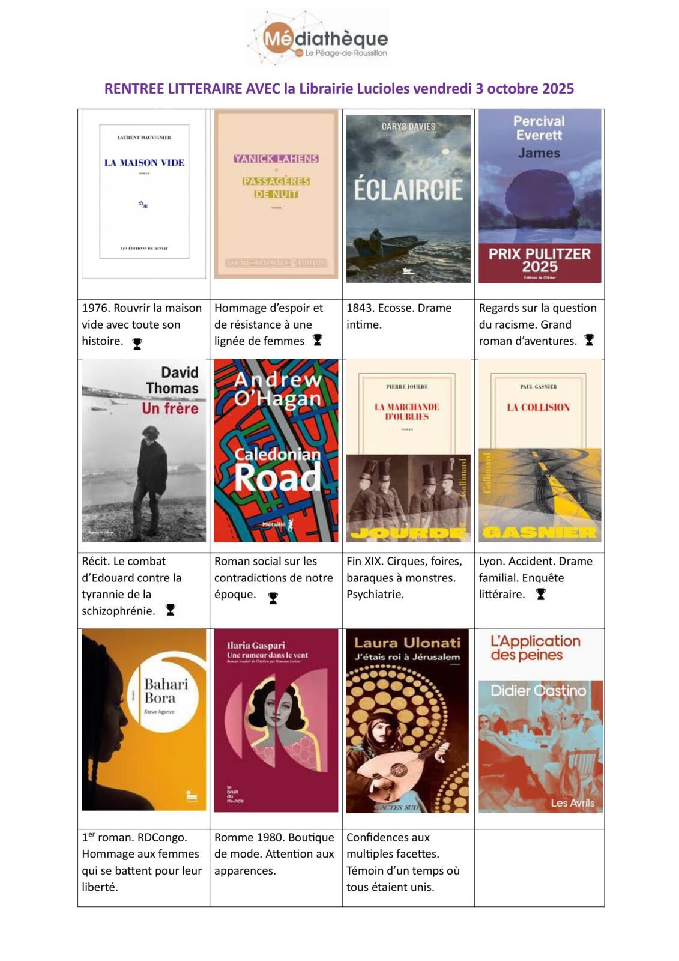This screenshot has width=679, height=961.
Task: Click trophy icon under La Maison Vide description
Action: (x=137, y=344)
